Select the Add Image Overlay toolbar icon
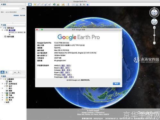This screenshot has height=120, width=160. pos(46,4)
